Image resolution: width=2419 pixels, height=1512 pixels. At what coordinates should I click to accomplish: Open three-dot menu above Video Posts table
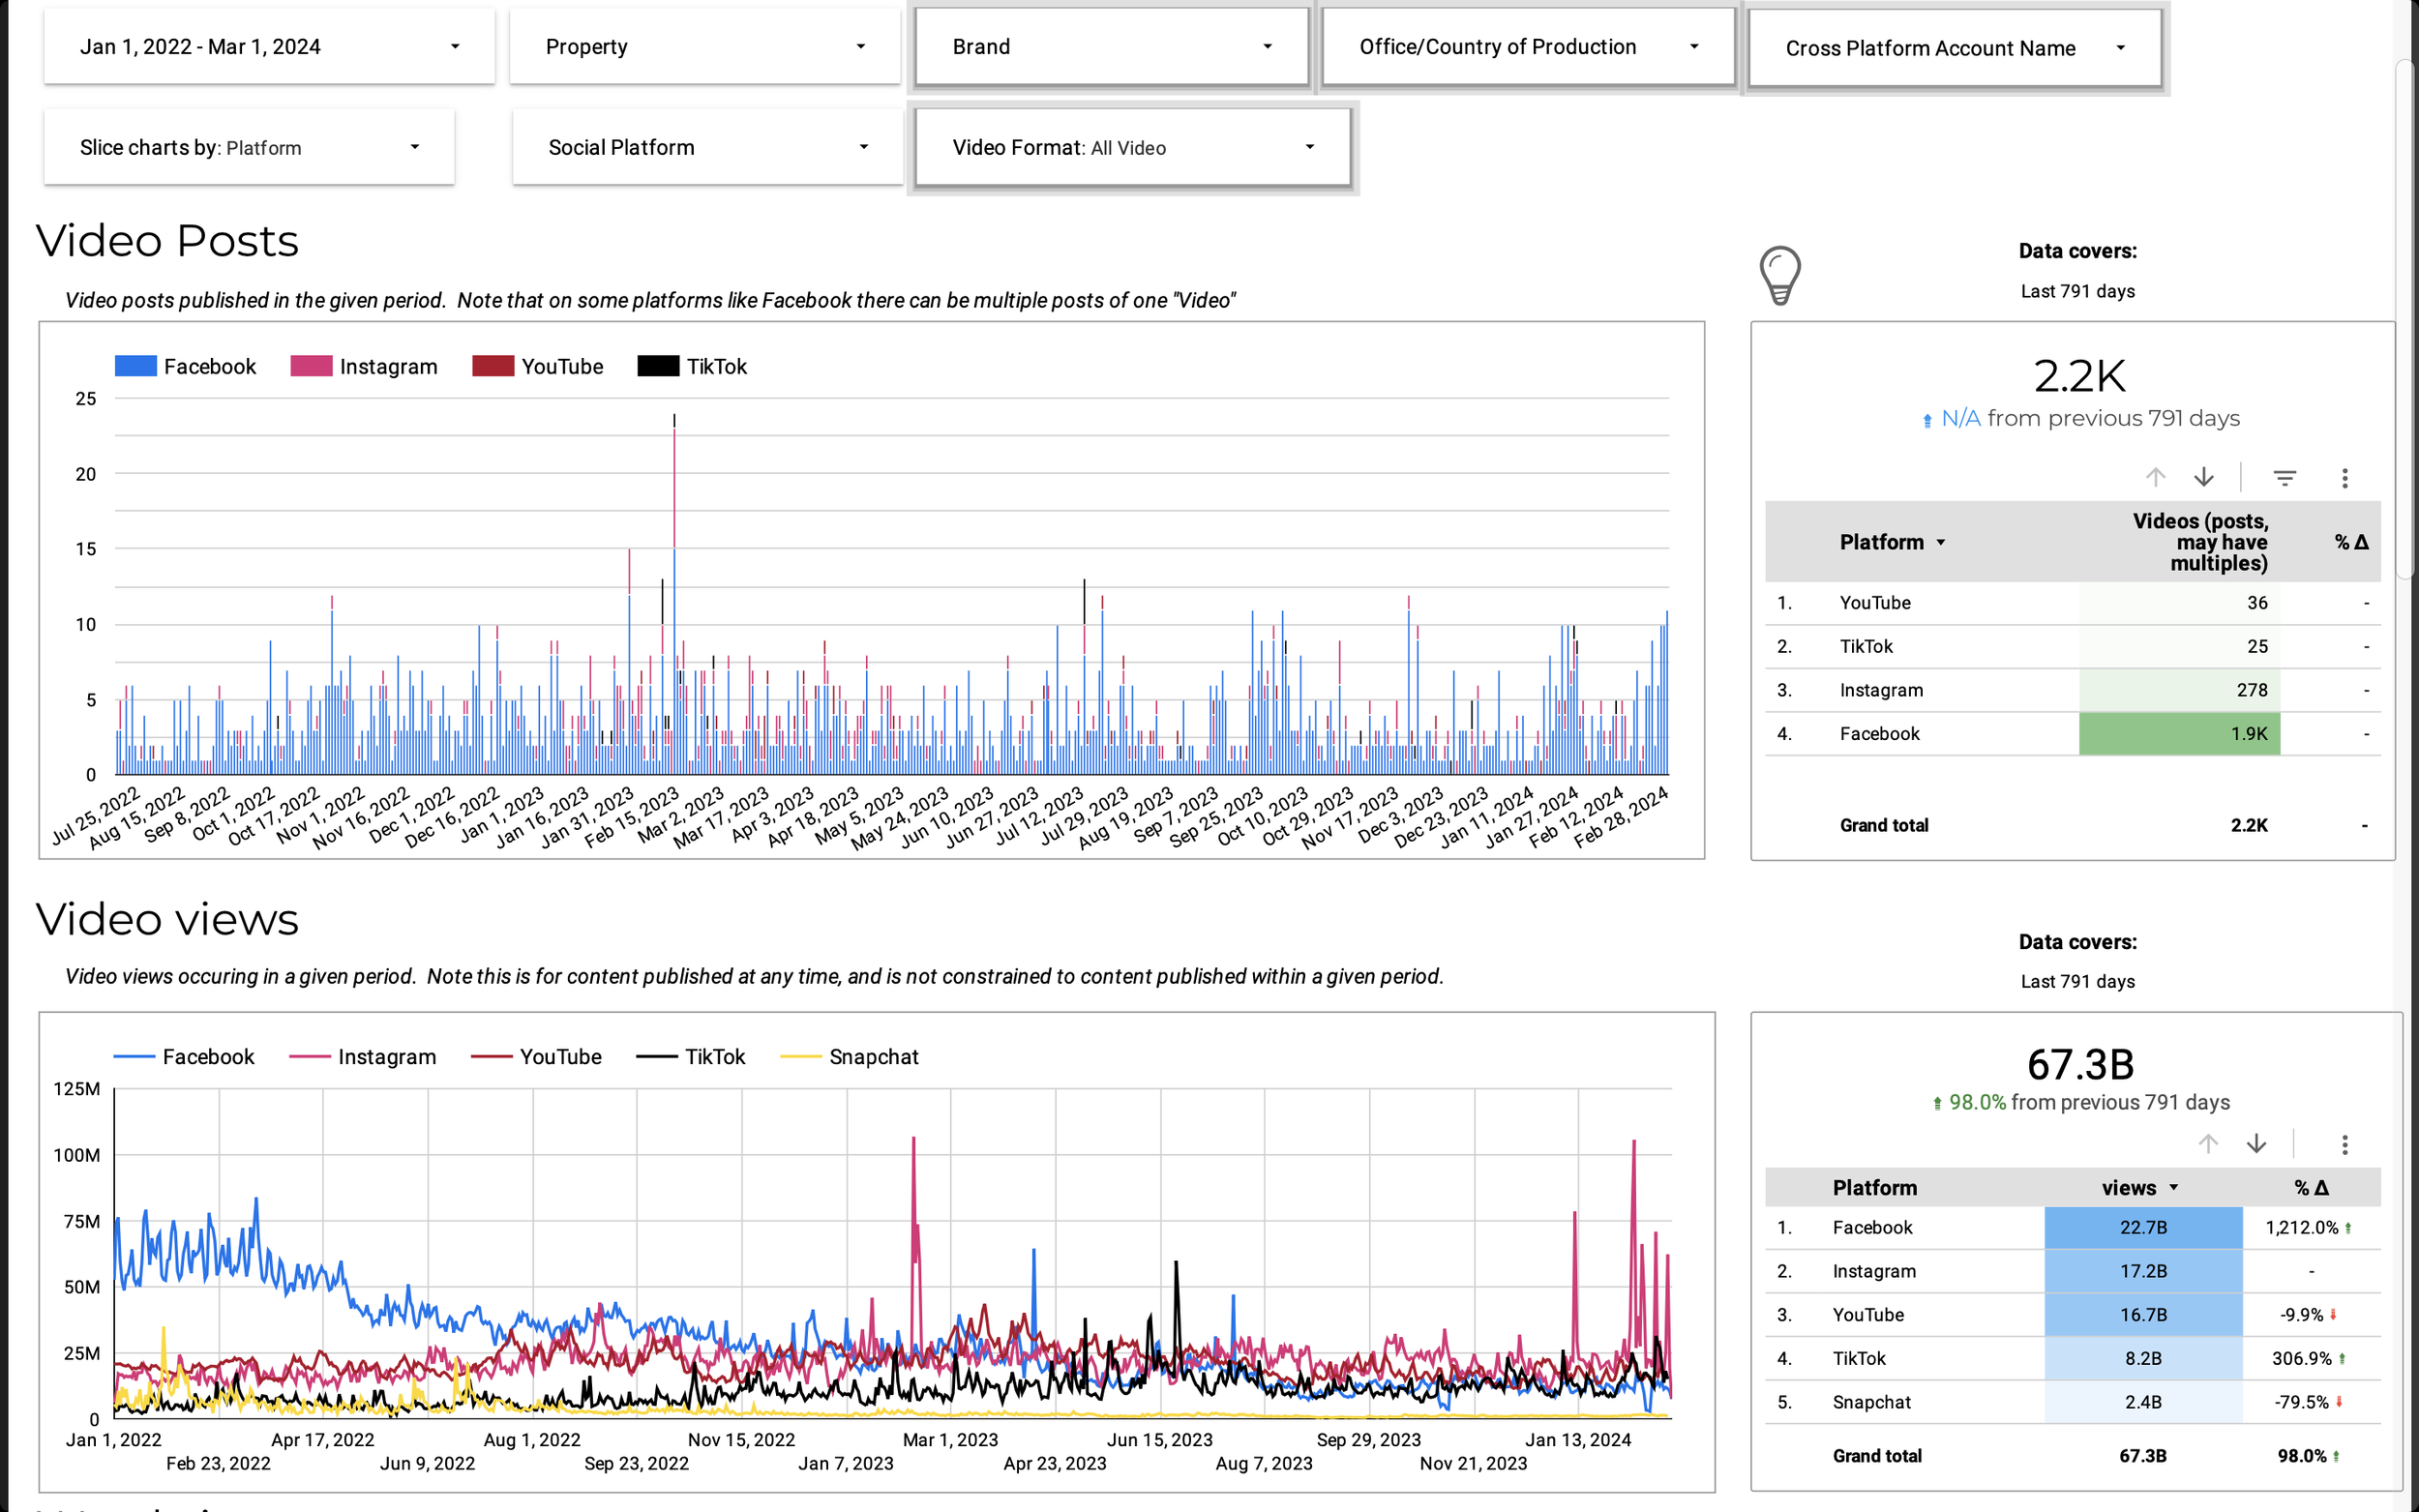tap(2344, 478)
